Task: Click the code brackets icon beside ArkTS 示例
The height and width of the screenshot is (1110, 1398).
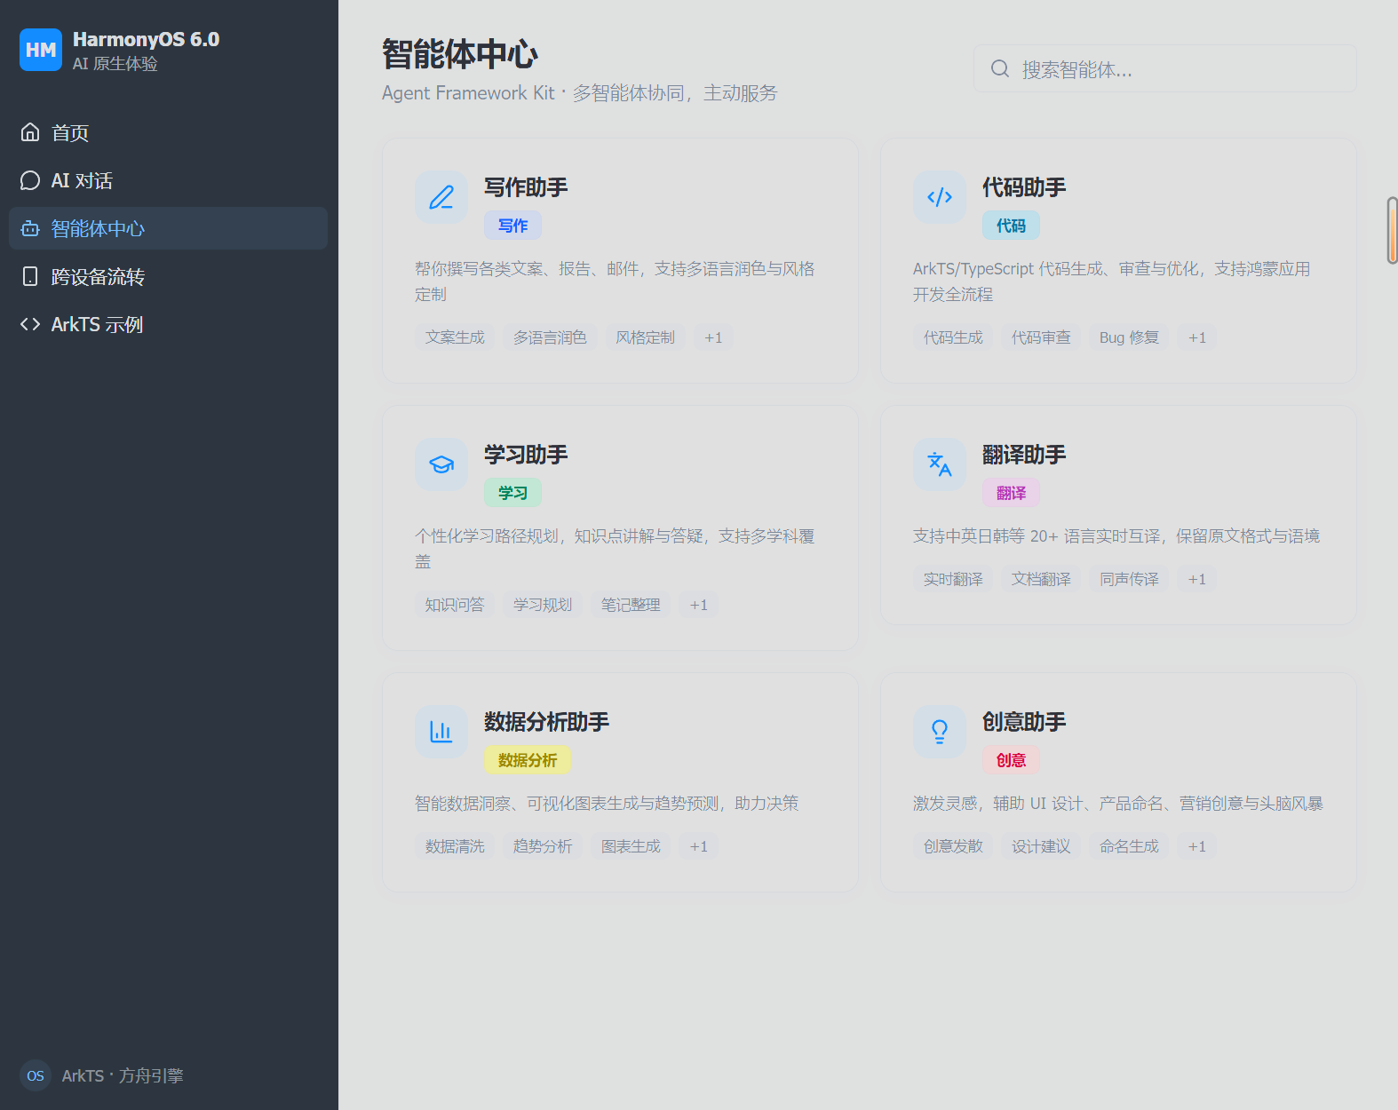Action: [x=30, y=324]
